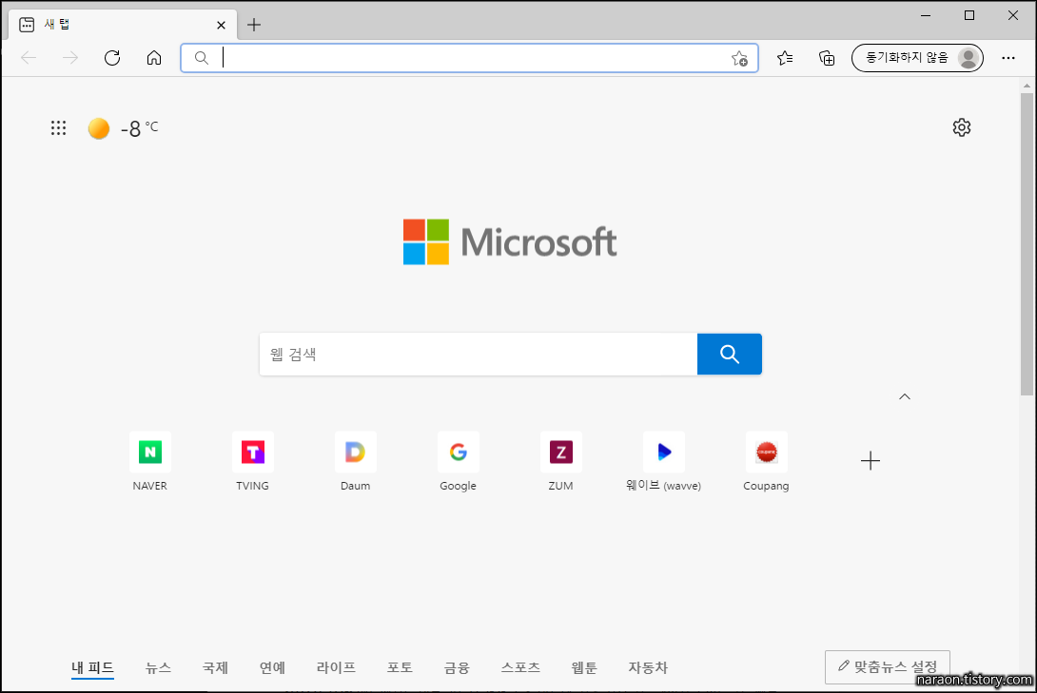Screen dimensions: 1037x693
Task: Go back to the previous page
Action: 29,58
